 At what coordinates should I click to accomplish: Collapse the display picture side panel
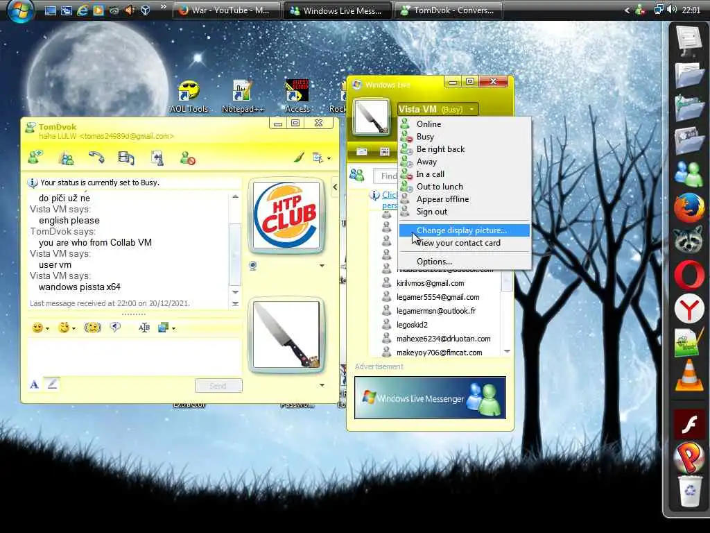[x=335, y=187]
